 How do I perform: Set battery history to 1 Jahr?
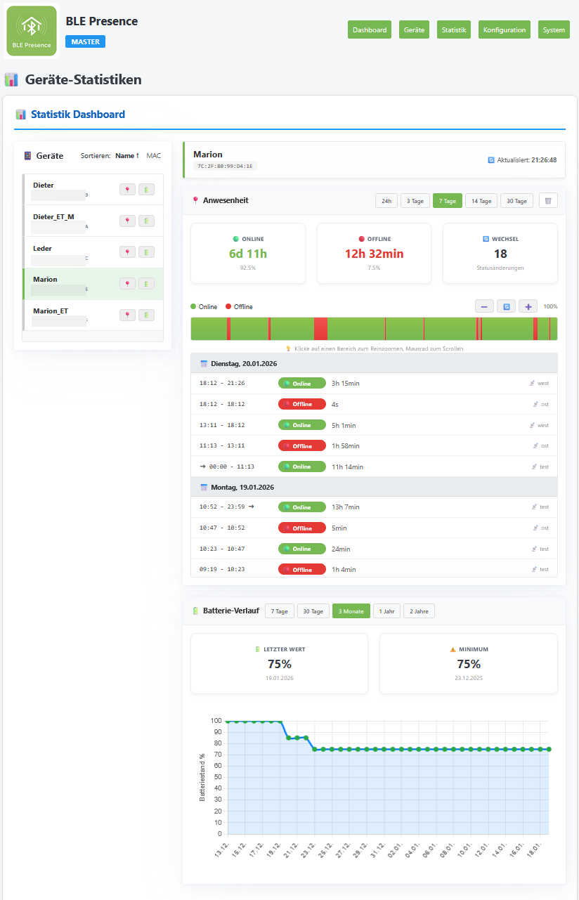386,611
